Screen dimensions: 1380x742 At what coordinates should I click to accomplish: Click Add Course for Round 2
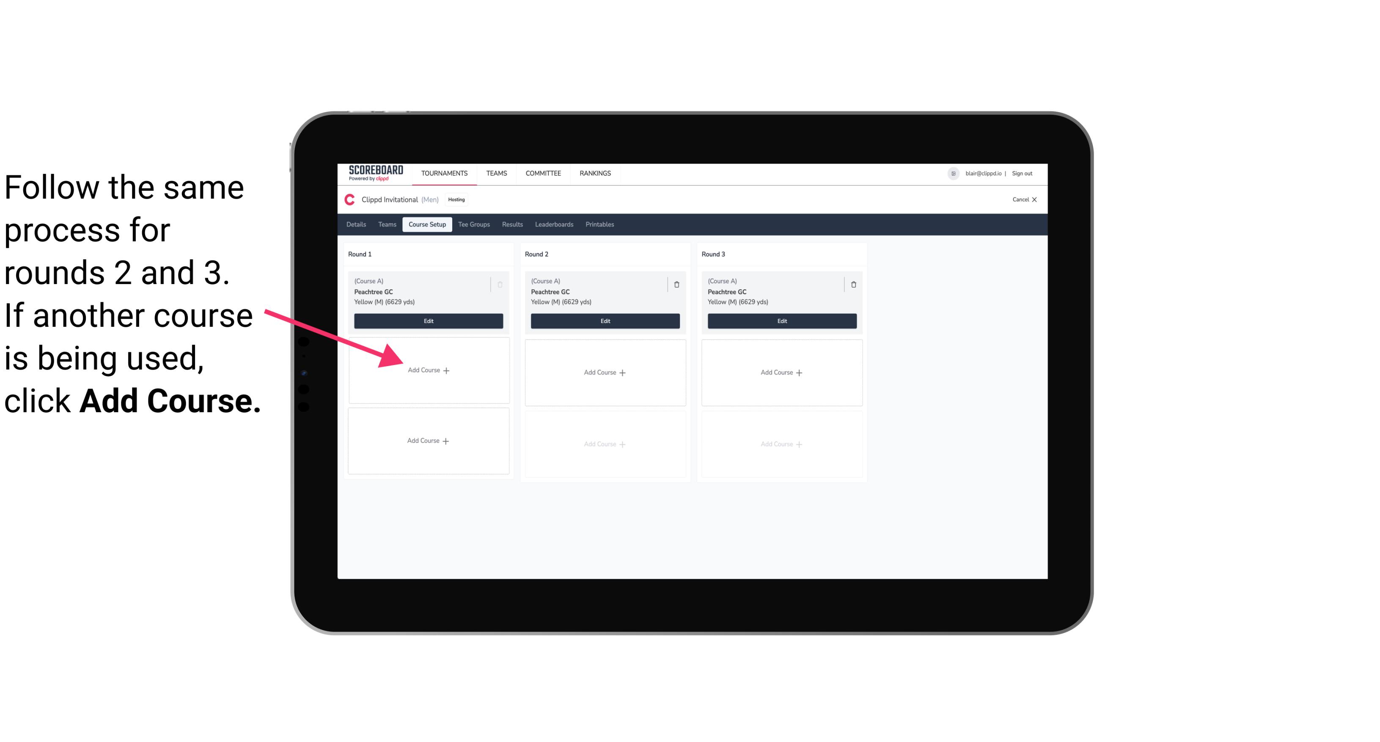(604, 372)
